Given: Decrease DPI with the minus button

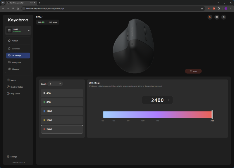Looking at the screenshot, I should (x=146, y=100).
